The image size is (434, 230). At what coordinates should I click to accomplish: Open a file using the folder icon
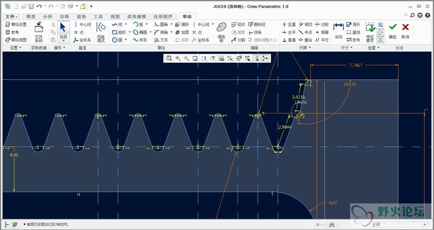click(24, 6)
